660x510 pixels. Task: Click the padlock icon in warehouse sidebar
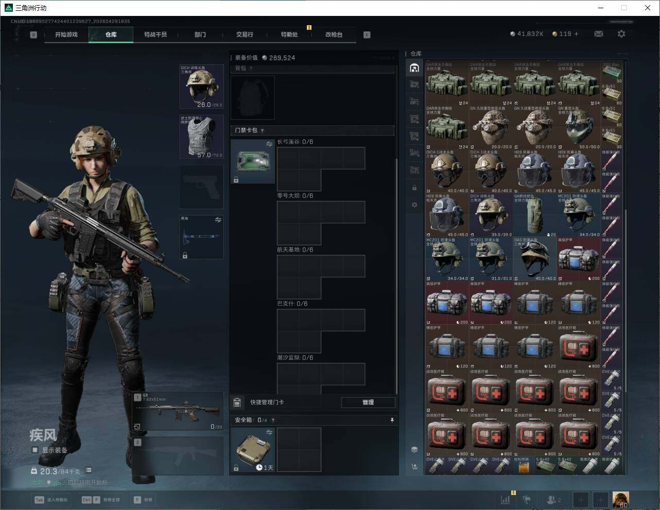(414, 188)
